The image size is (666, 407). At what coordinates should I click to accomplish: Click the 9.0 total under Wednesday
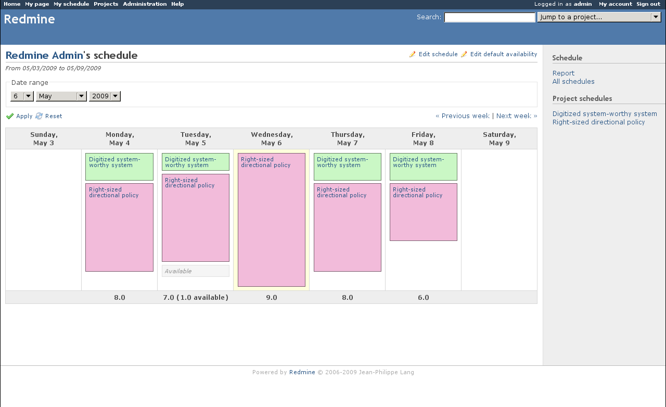tap(272, 298)
